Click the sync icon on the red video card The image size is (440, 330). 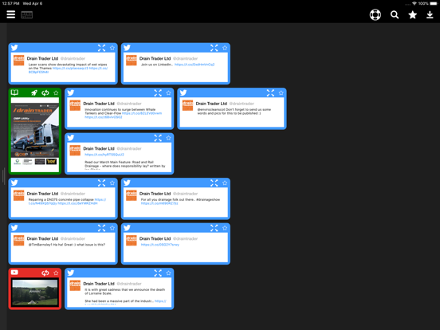[45, 273]
